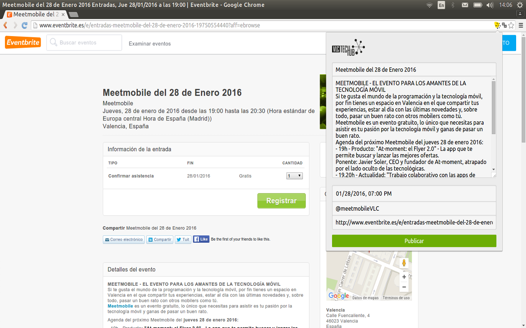Click the Confirmar asistencia ticket row text
Image resolution: width=526 pixels, height=328 pixels.
point(131,176)
